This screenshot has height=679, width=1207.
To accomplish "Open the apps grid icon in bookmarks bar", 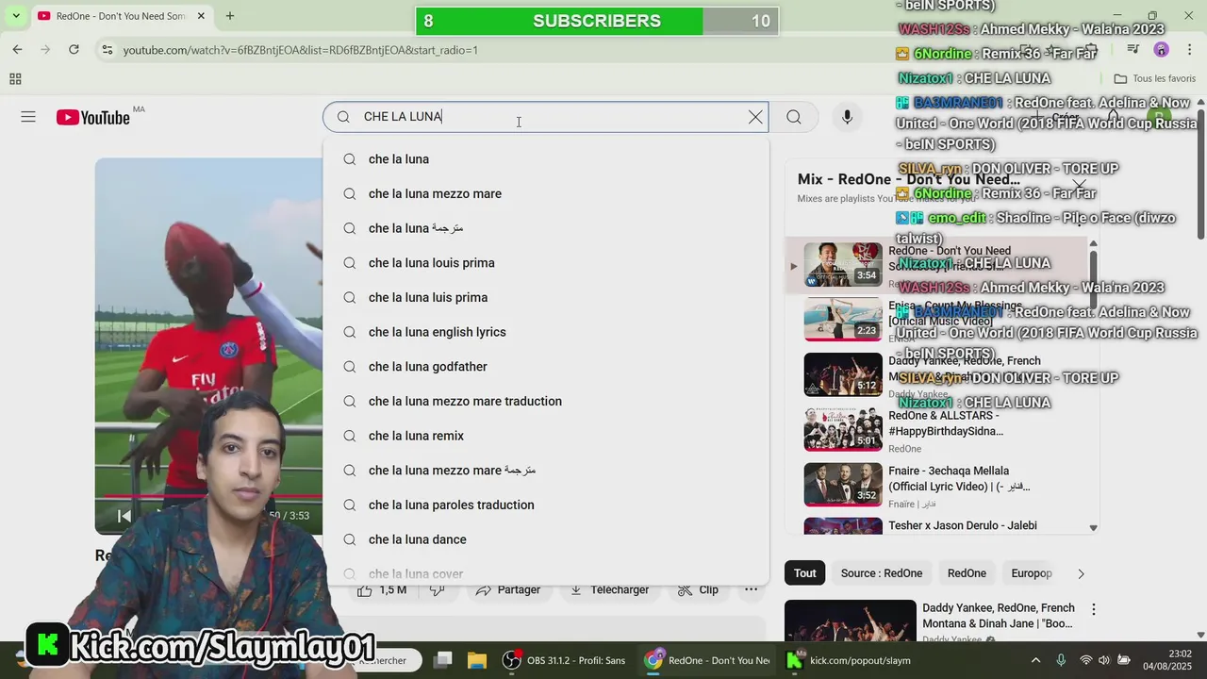I will pyautogui.click(x=15, y=79).
